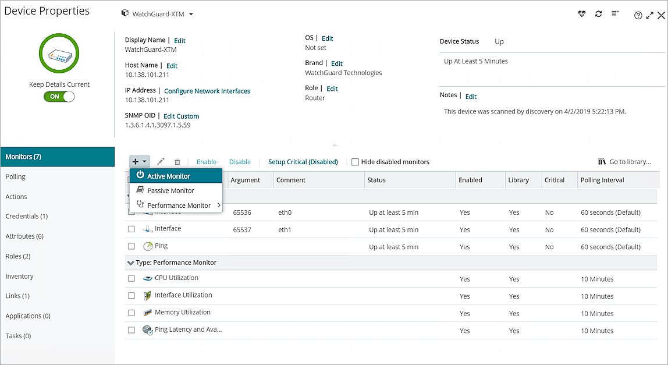Click the refresh icon in the header
668x365 pixels.
[x=598, y=14]
